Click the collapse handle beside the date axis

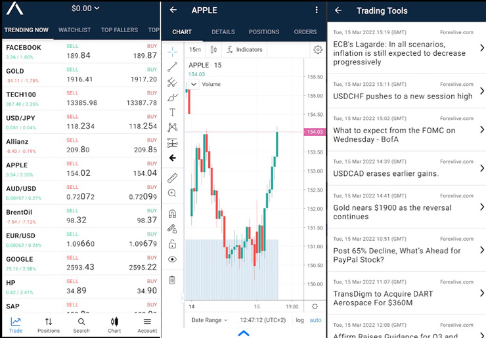coord(183,298)
